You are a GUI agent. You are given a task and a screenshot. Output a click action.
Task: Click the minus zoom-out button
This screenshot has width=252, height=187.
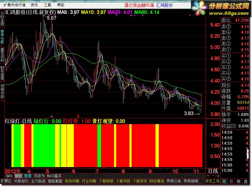pos(213,176)
